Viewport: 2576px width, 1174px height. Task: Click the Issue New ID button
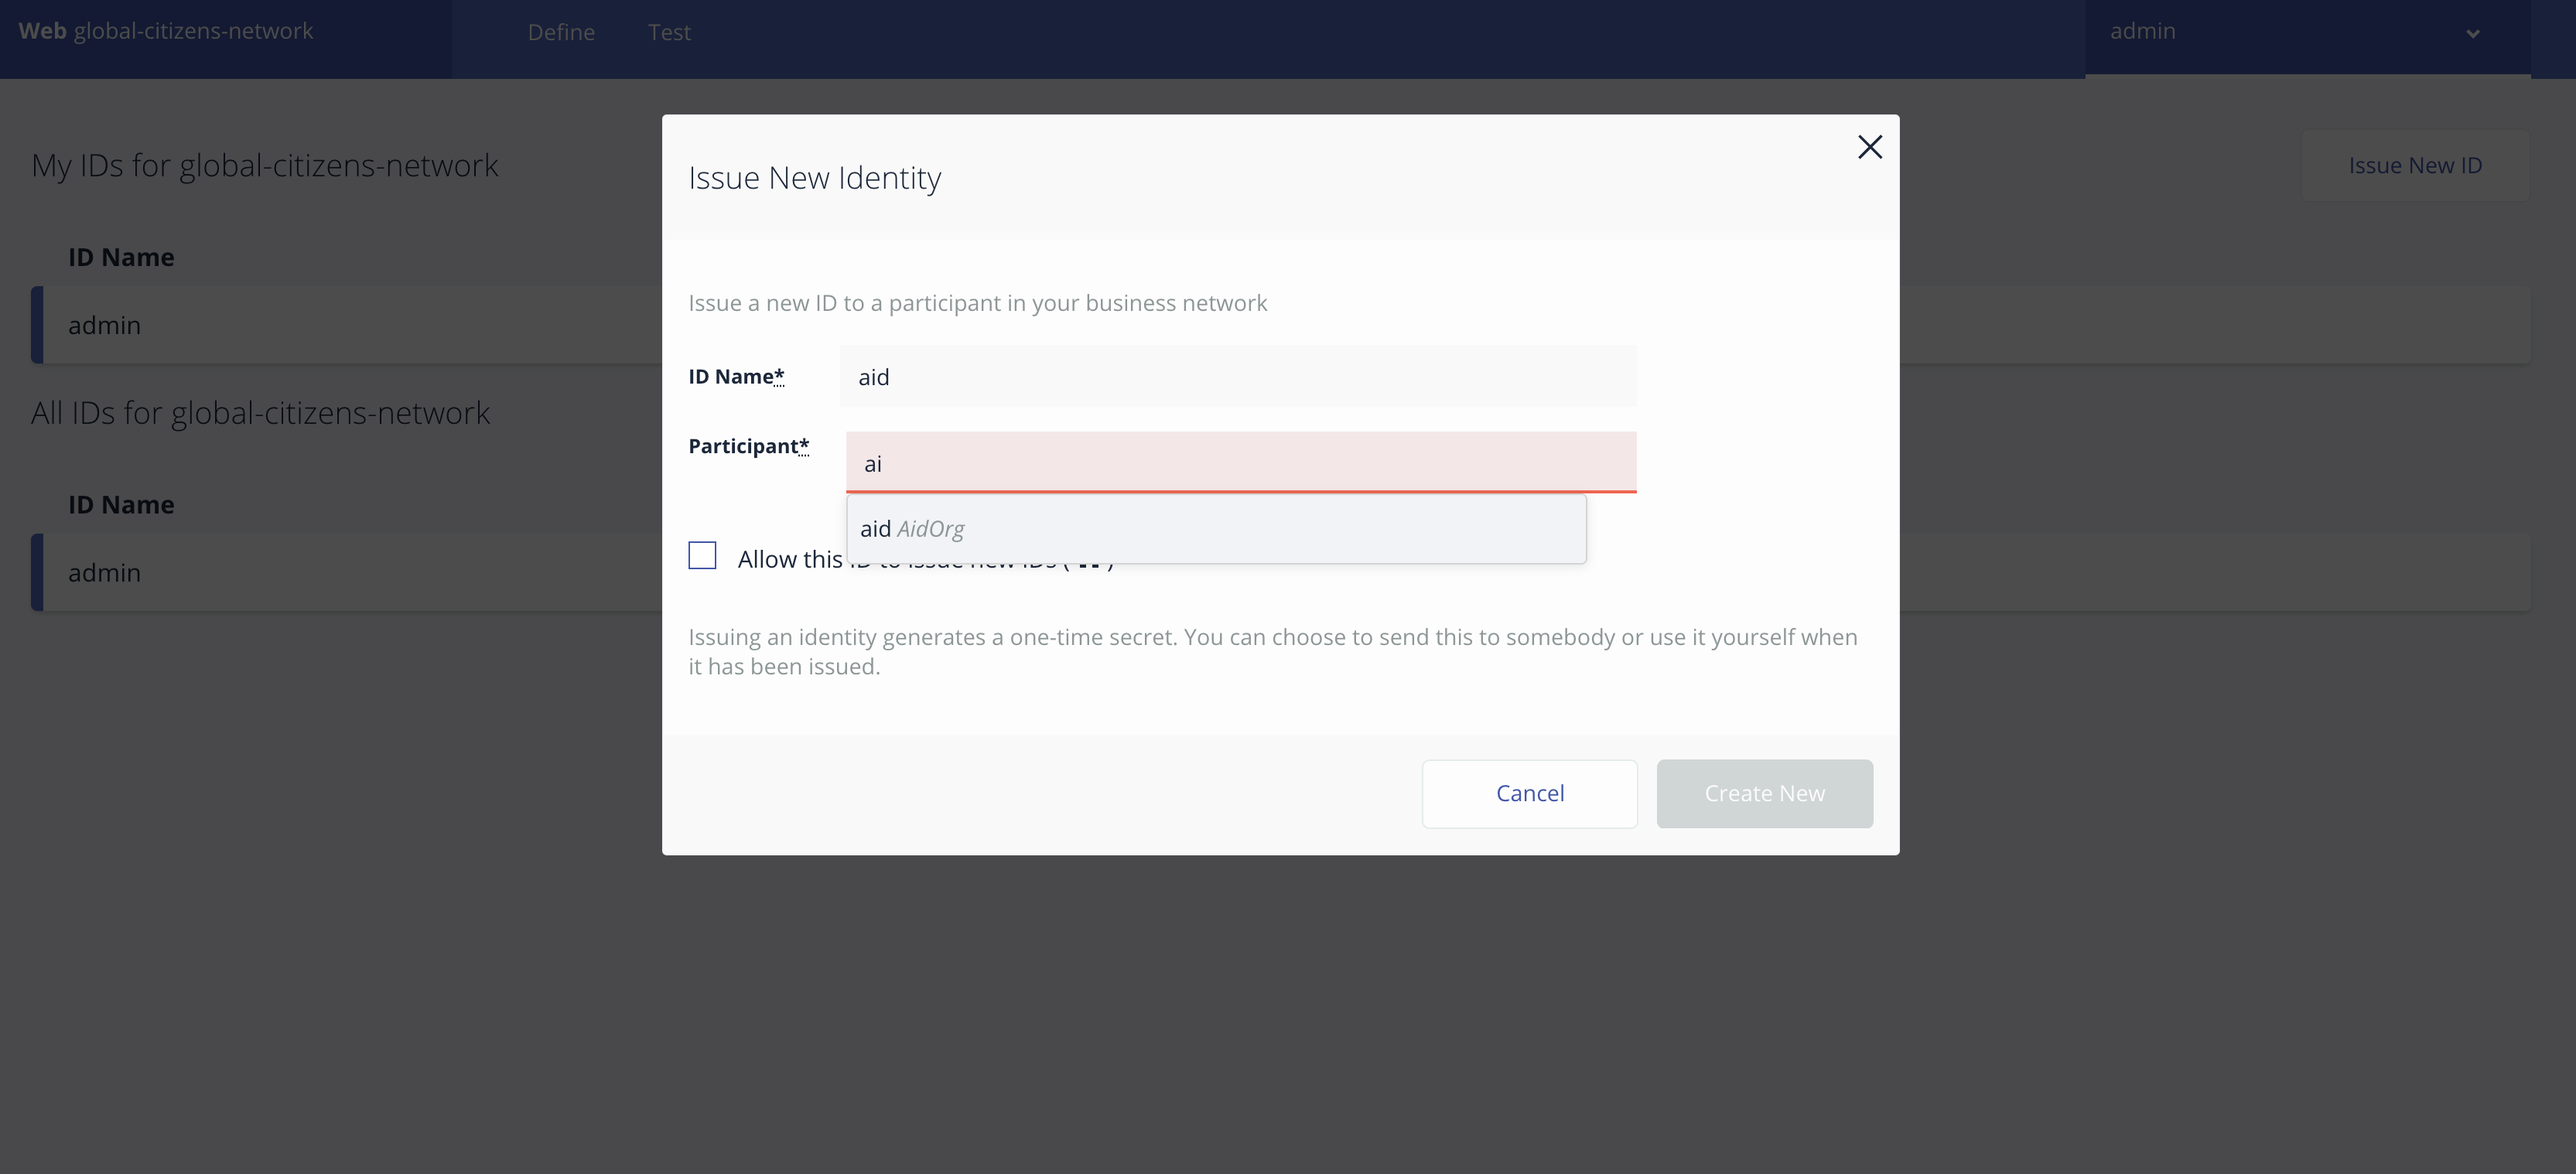point(2414,166)
